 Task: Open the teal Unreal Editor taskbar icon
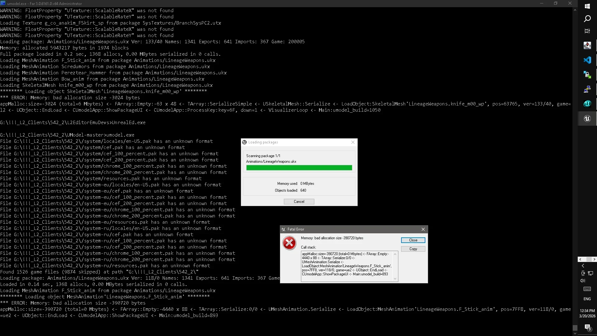[587, 104]
